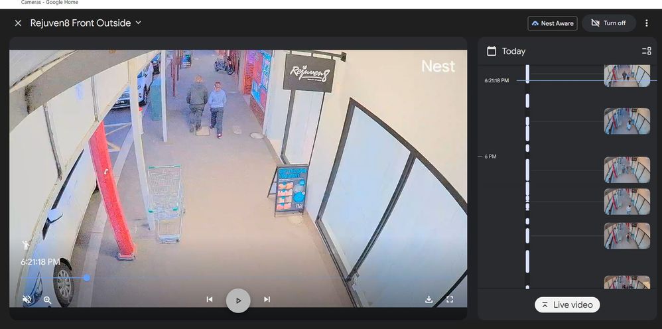Viewport: 662px width, 329px height.
Task: Open the Nest Aware badge
Action: click(552, 23)
